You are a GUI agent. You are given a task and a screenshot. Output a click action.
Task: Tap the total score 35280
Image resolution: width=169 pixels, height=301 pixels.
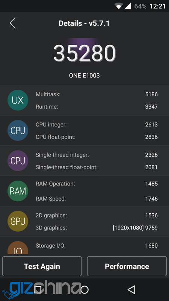pos(84,53)
